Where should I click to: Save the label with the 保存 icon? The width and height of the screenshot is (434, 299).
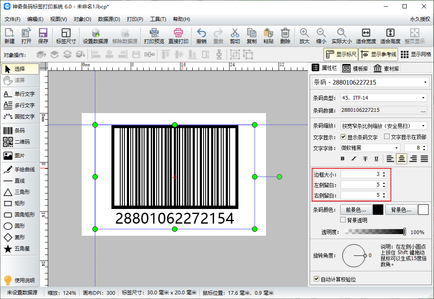coord(43,36)
